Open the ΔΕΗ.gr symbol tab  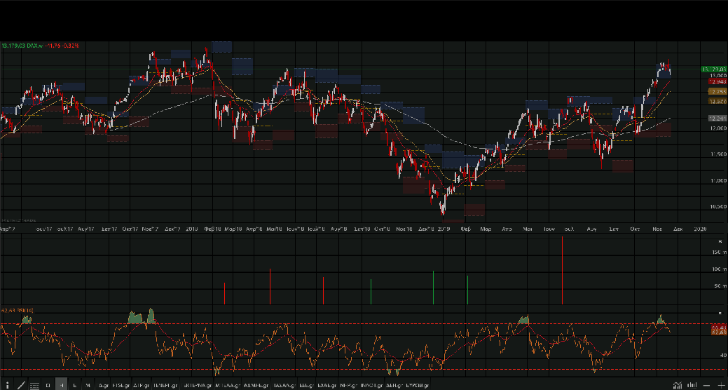(x=390, y=385)
